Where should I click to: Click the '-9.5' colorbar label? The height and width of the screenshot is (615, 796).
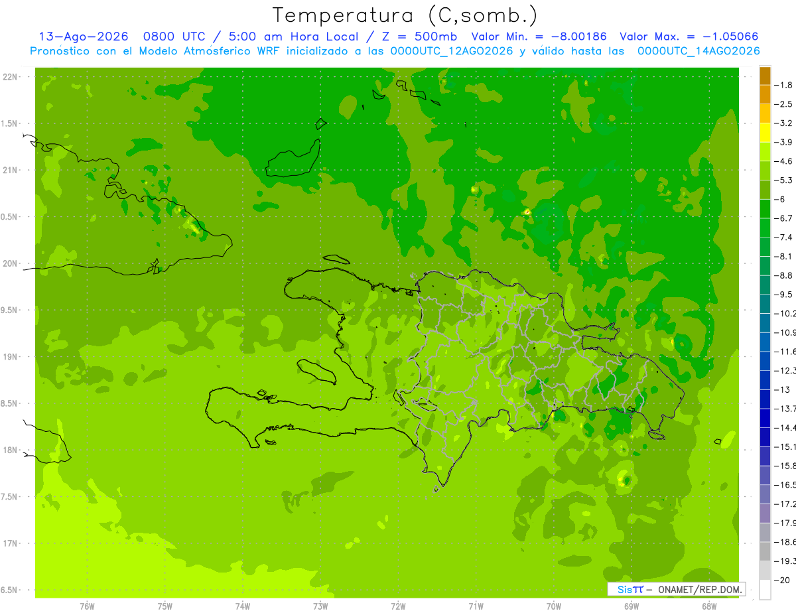(x=784, y=295)
